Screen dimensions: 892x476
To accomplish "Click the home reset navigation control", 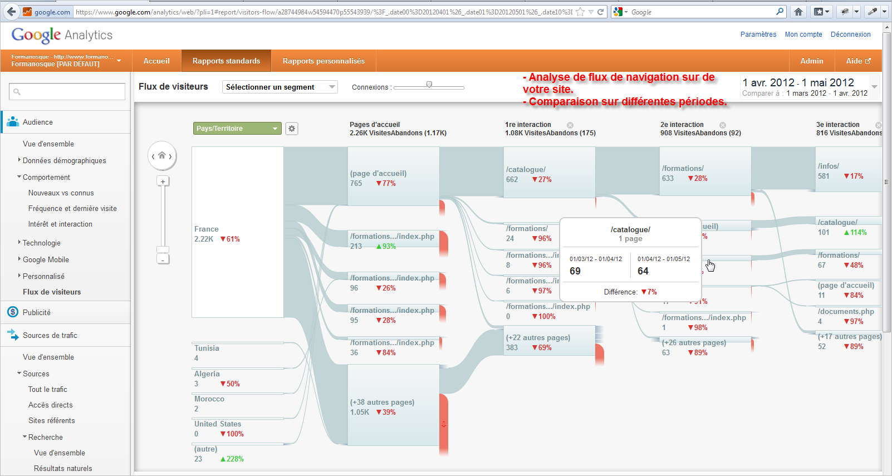I will (x=162, y=156).
